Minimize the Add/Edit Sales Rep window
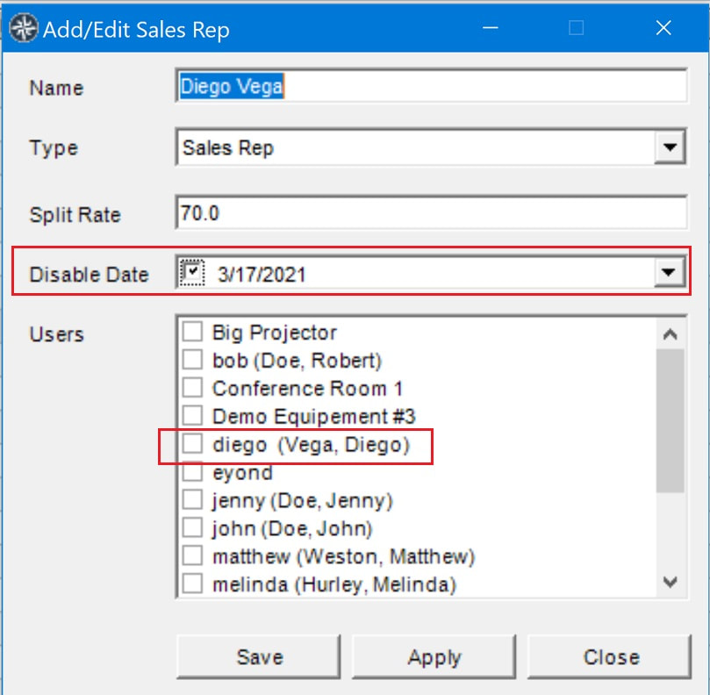Viewport: 710px width, 695px height. pyautogui.click(x=491, y=28)
